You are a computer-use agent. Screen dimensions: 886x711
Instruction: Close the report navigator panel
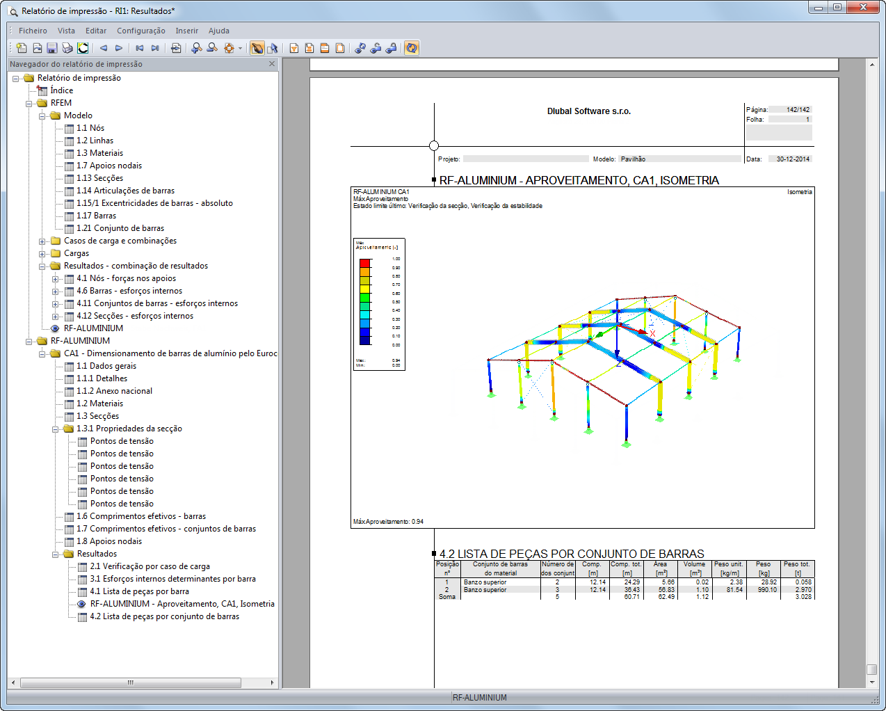coord(272,63)
